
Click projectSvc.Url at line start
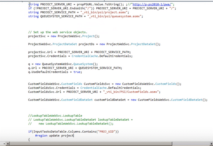tap(40, 52)
